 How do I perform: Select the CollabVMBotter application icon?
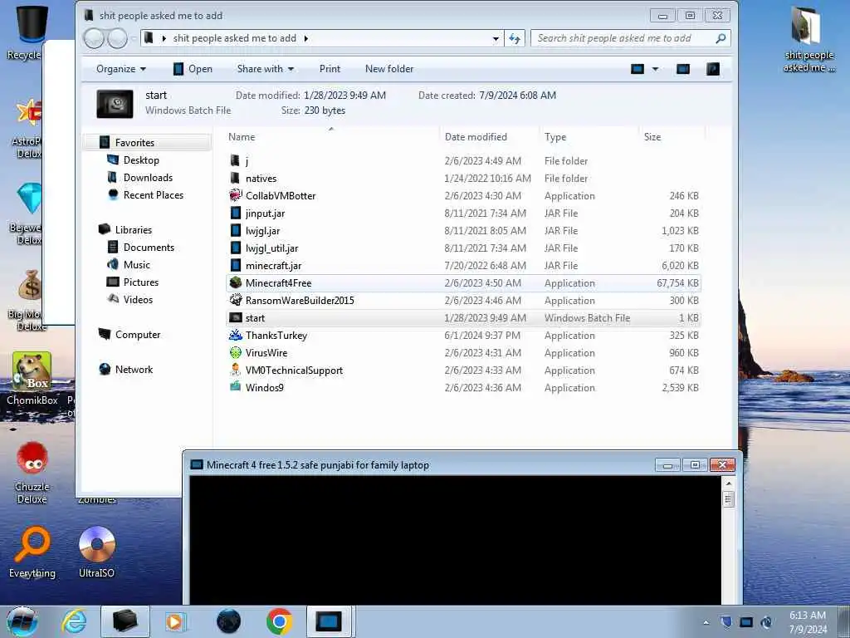235,195
